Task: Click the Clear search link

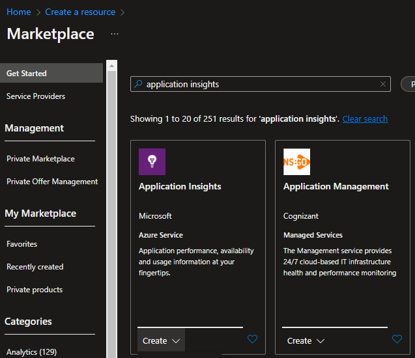Action: (x=365, y=119)
